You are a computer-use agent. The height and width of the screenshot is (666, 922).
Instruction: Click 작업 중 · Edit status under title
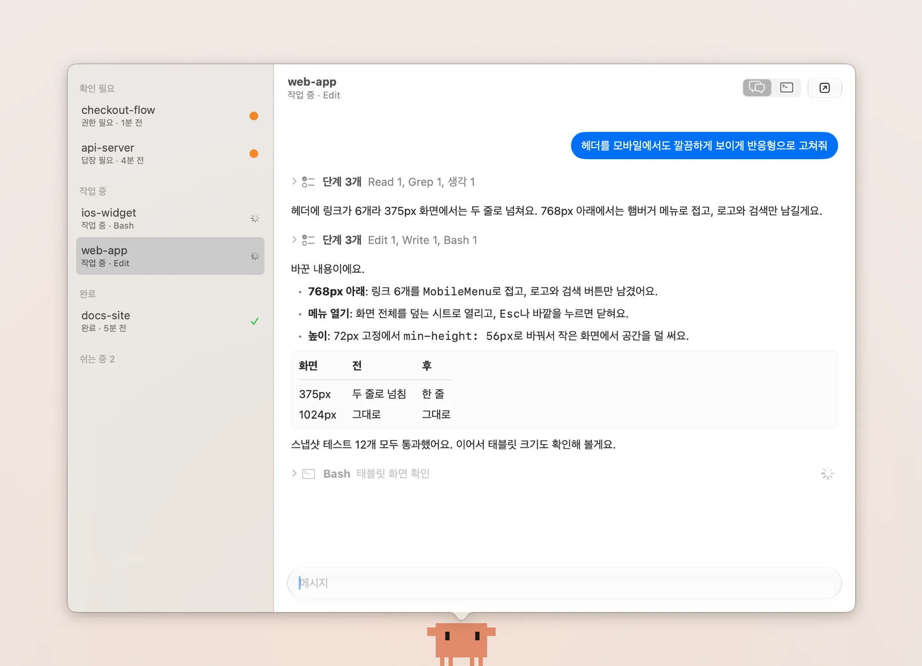coord(314,95)
